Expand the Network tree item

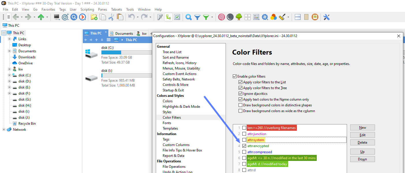pyautogui.click(x=4, y=129)
